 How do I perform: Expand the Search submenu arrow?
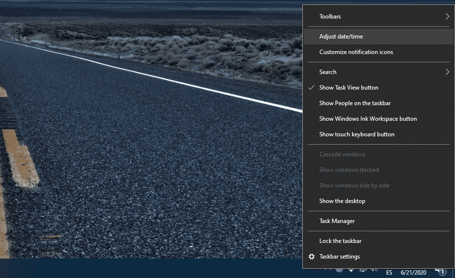(x=447, y=72)
